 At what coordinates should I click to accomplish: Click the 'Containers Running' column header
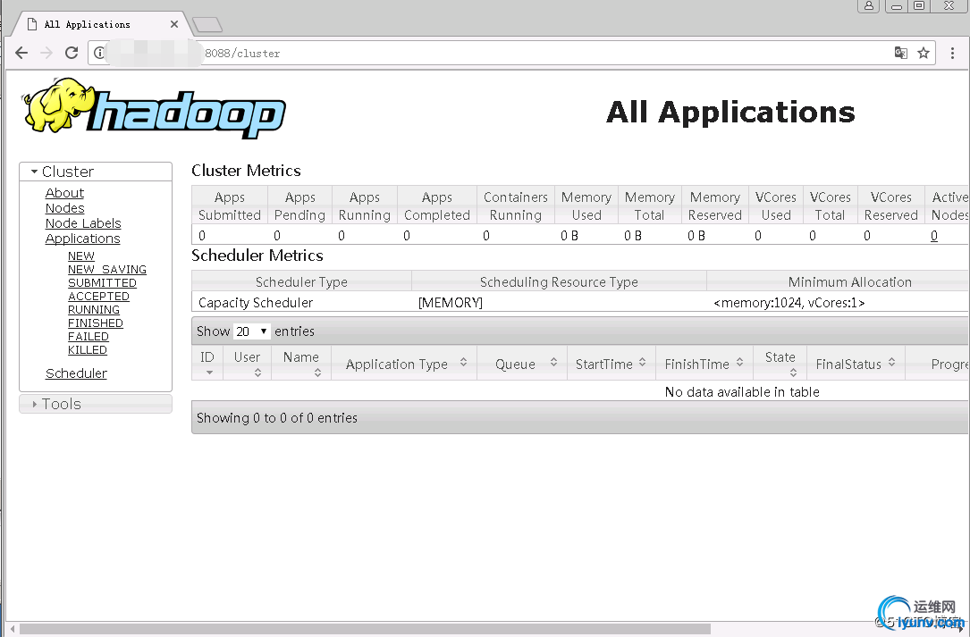[516, 206]
